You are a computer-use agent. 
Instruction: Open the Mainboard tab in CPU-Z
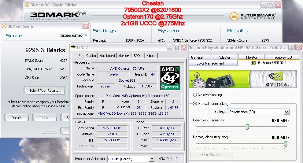point(107,56)
